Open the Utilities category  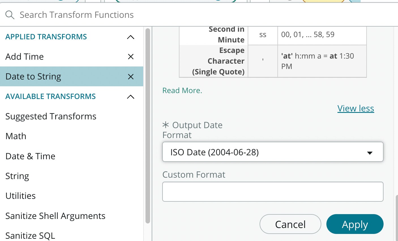pos(21,196)
